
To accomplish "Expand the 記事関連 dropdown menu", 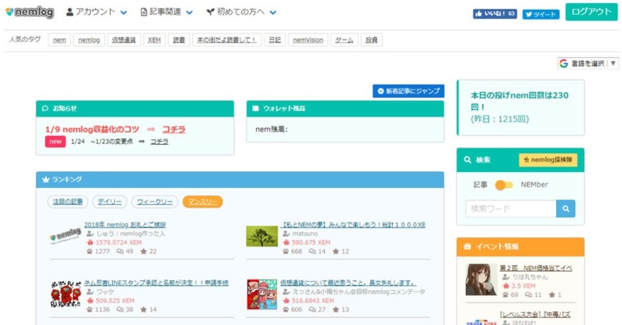I will coord(166,12).
